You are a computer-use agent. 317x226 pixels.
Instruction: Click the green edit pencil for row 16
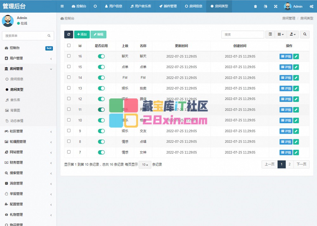296,56
